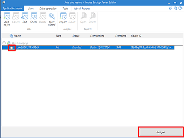Click the Drive Imaging group label
Viewport: 184px width, 138px height.
pos(20,43)
